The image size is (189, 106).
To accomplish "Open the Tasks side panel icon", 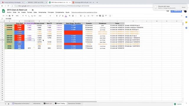I will (186, 28).
